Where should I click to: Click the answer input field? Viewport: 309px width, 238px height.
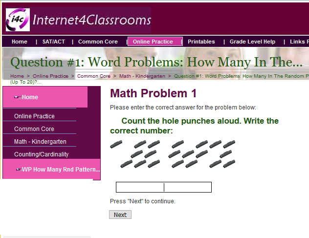click(x=164, y=187)
